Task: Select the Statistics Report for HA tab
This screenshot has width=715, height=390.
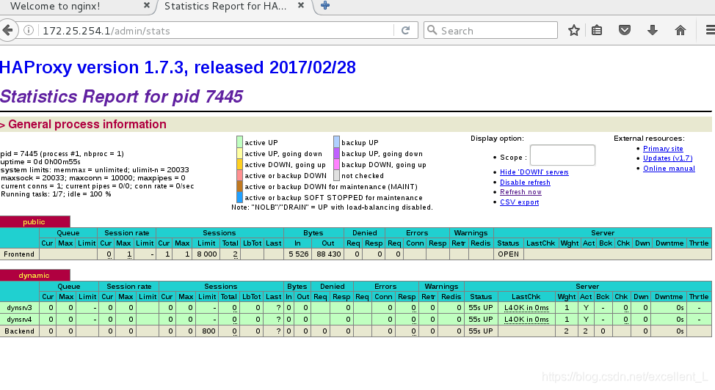Action: [225, 6]
